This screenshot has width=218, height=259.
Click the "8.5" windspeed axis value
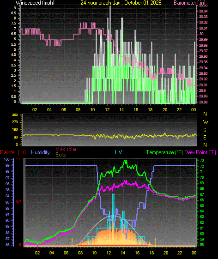click(x=13, y=13)
